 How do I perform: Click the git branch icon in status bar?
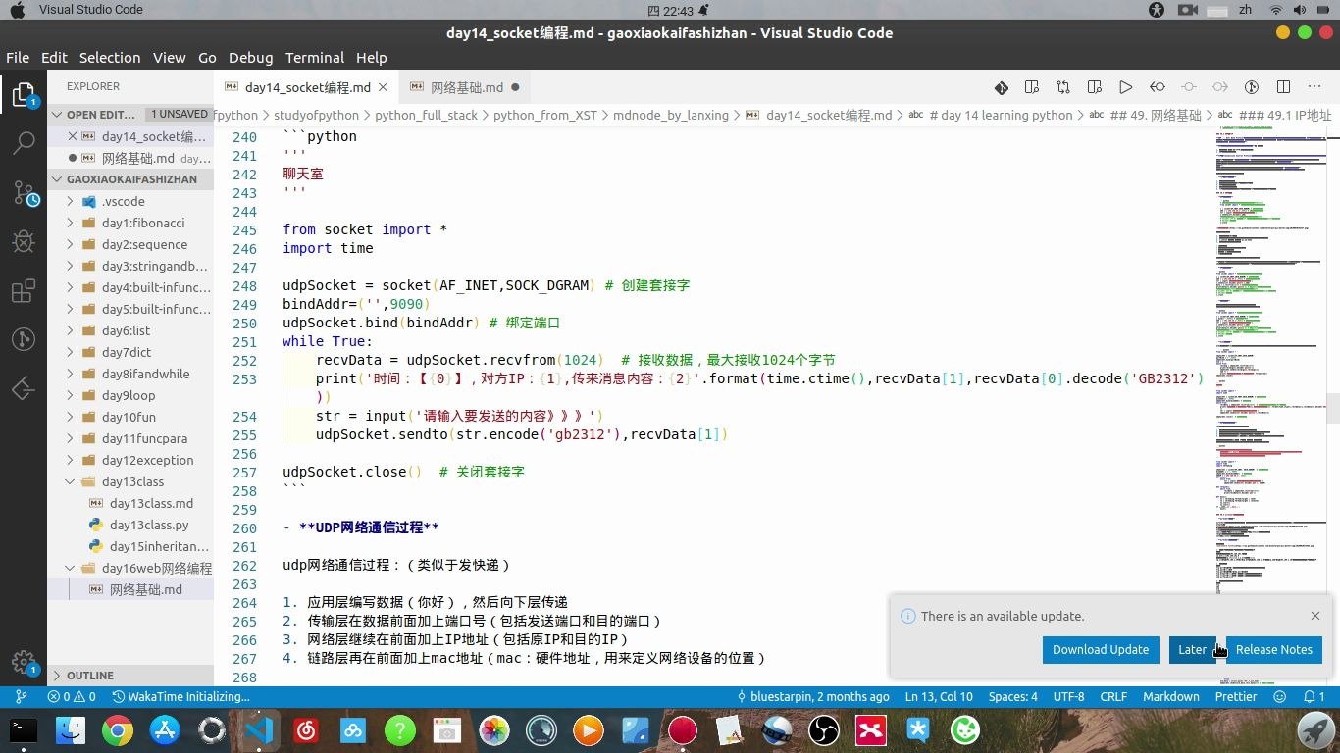click(x=20, y=696)
